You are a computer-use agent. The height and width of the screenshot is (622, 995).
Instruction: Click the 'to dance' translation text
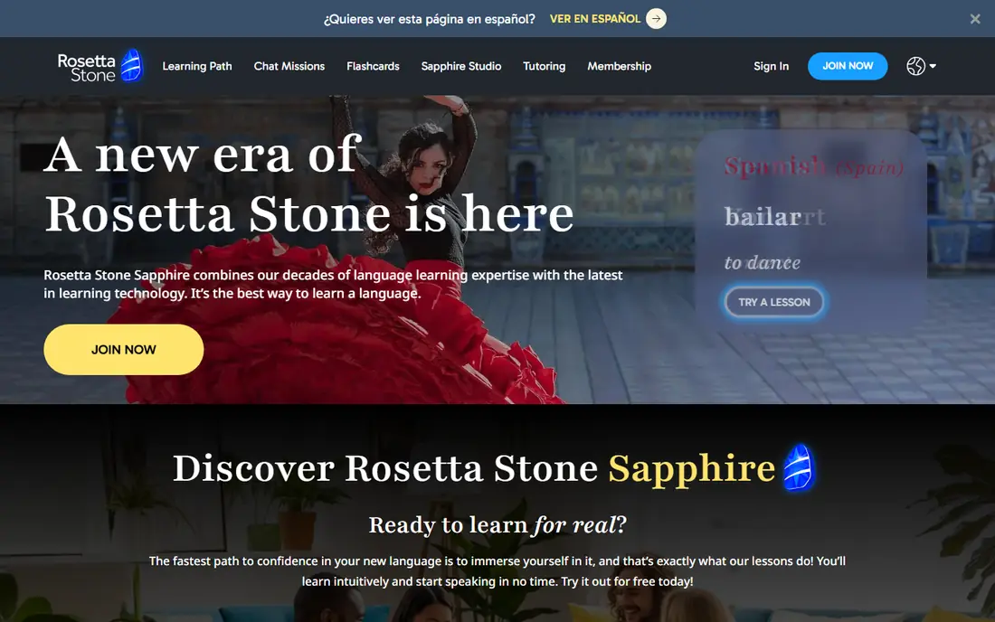click(x=763, y=262)
